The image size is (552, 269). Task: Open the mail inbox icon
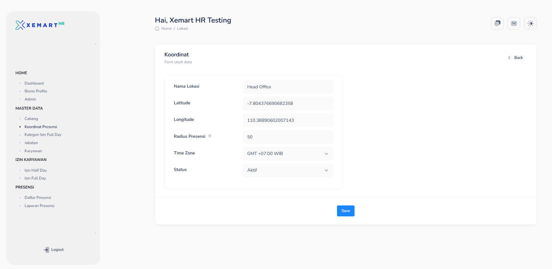pos(514,23)
